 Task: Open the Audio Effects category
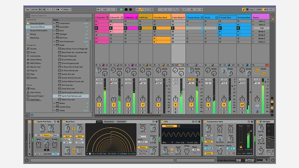pyautogui.click(x=36, y=60)
